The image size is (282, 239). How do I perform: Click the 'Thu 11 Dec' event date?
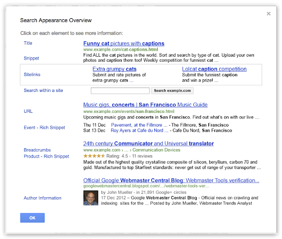[94, 125]
